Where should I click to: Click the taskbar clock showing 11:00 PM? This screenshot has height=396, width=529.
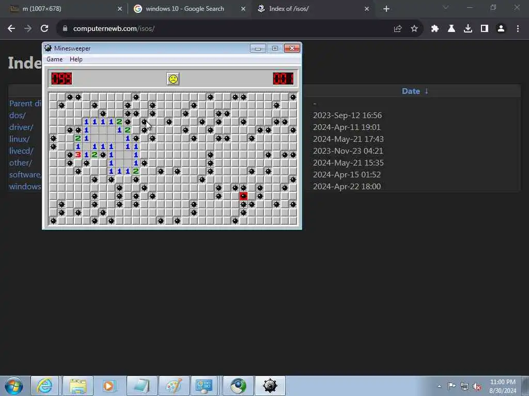(503, 386)
